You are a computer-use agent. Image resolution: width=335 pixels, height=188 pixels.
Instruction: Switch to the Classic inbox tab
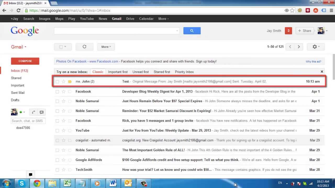pyautogui.click(x=98, y=72)
